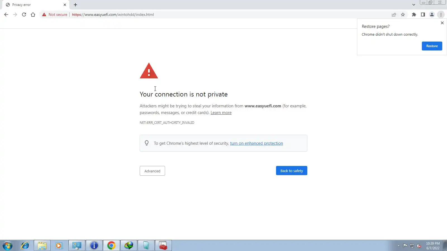
Task: Open the Windows Start menu
Action: pos(8,246)
